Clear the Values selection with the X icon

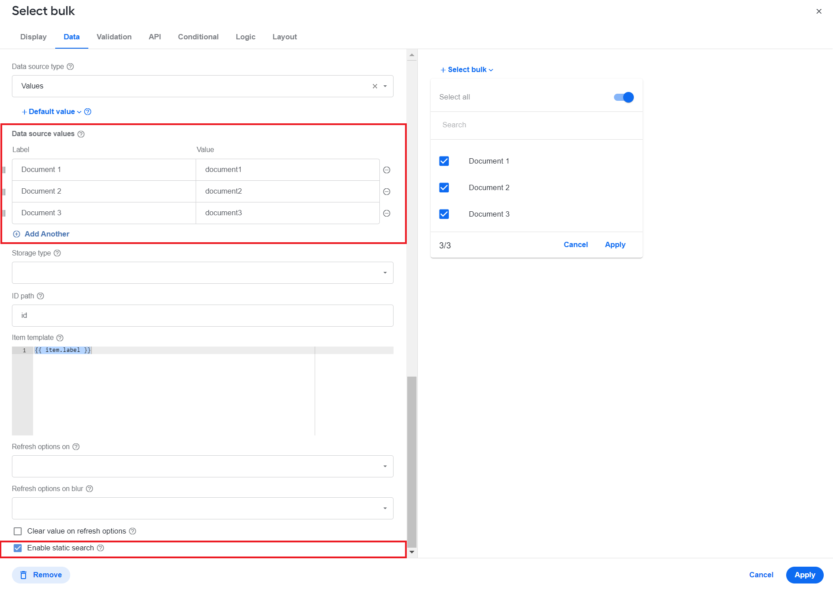(375, 86)
